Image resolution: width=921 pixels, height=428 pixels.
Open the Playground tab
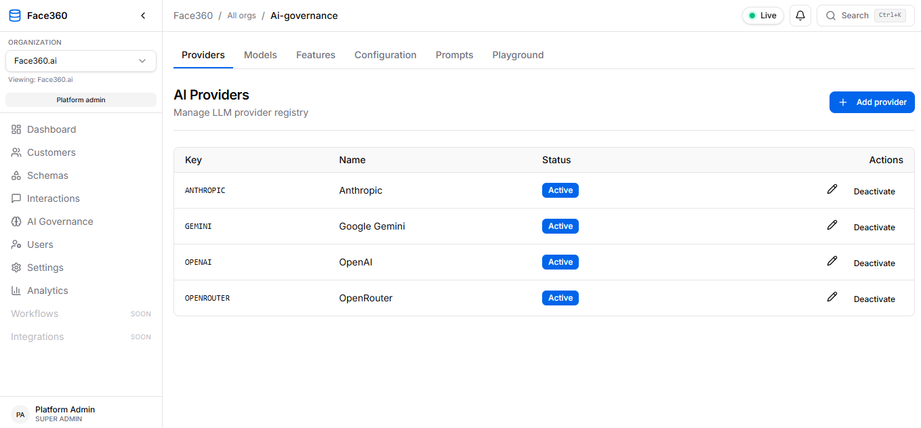coord(518,55)
